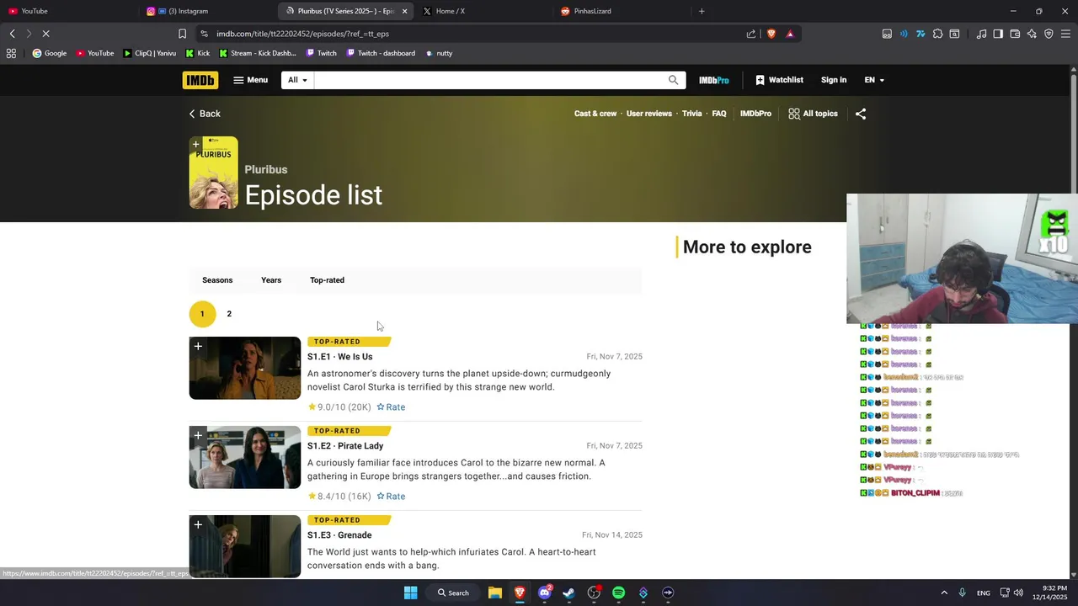This screenshot has height=606, width=1078.
Task: Click the Pluribus series title link
Action: (266, 170)
